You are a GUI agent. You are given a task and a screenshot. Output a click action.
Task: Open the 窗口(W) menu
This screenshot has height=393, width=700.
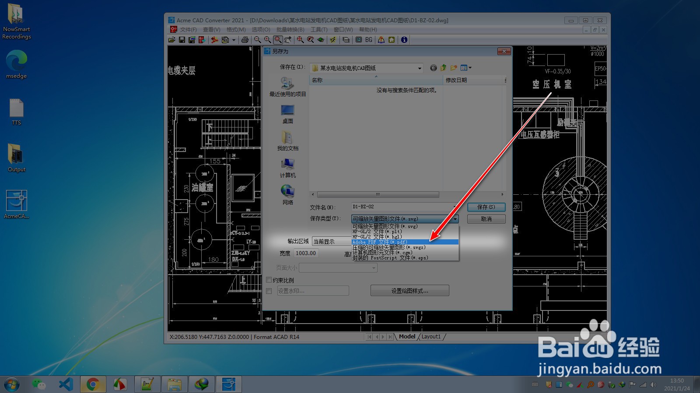(343, 30)
